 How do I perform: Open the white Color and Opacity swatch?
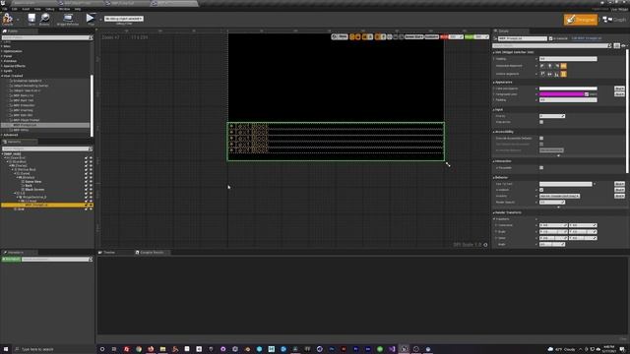568,88
